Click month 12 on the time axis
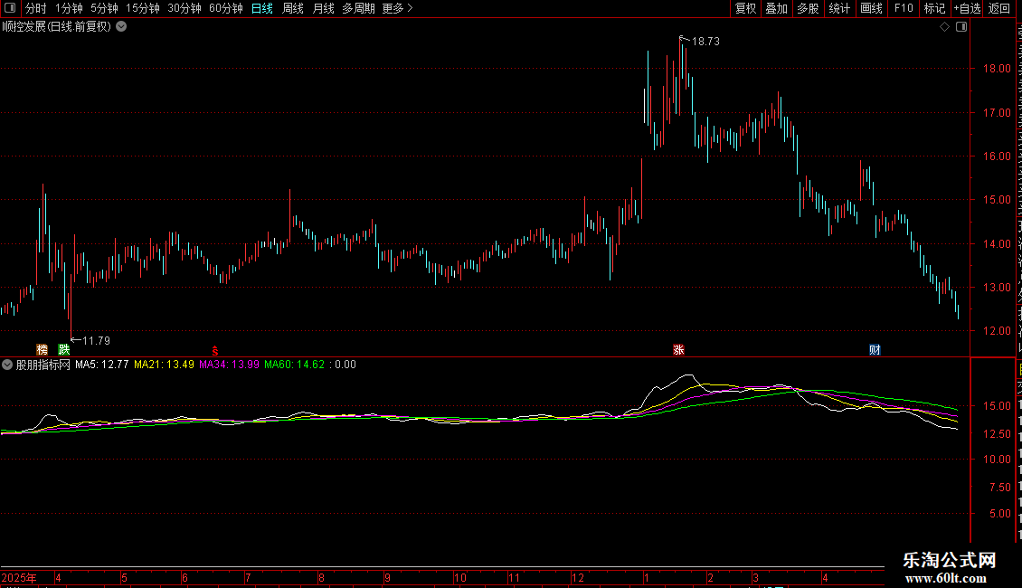Viewport: 1022px width, 588px height. click(578, 577)
